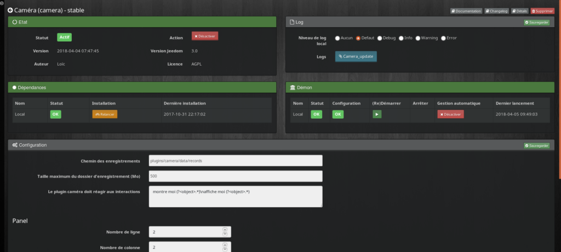
Task: Select the Info log level
Action: [x=401, y=38]
